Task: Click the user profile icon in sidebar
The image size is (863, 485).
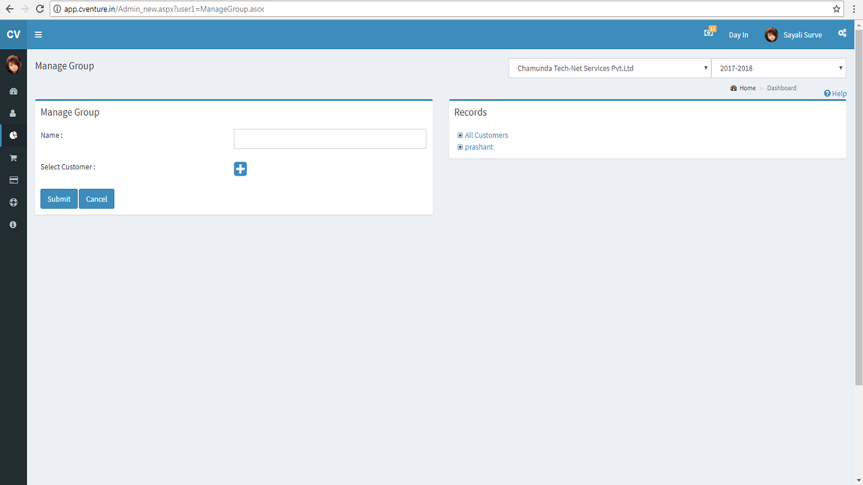Action: click(x=13, y=114)
